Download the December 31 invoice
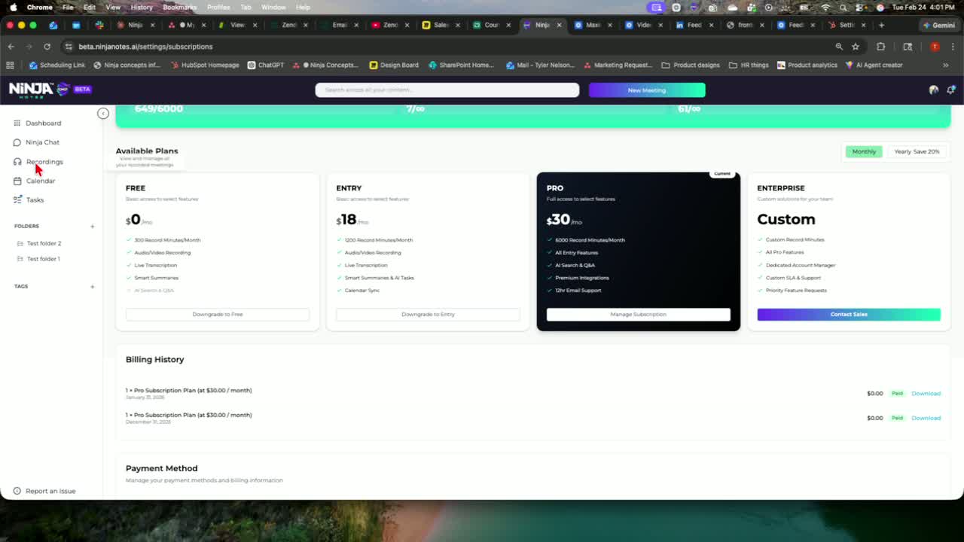Screen dimensions: 964x542 point(926,418)
